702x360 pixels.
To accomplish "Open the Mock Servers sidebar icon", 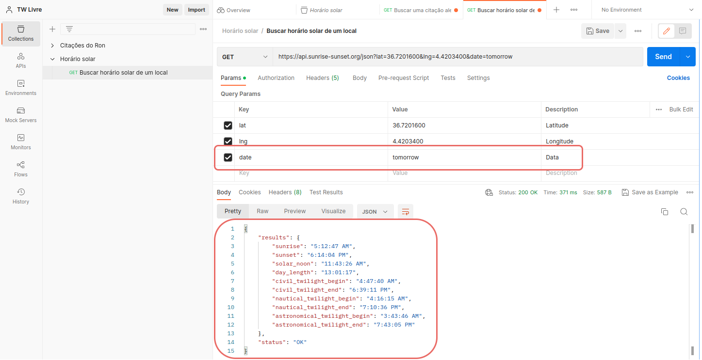I will [21, 114].
